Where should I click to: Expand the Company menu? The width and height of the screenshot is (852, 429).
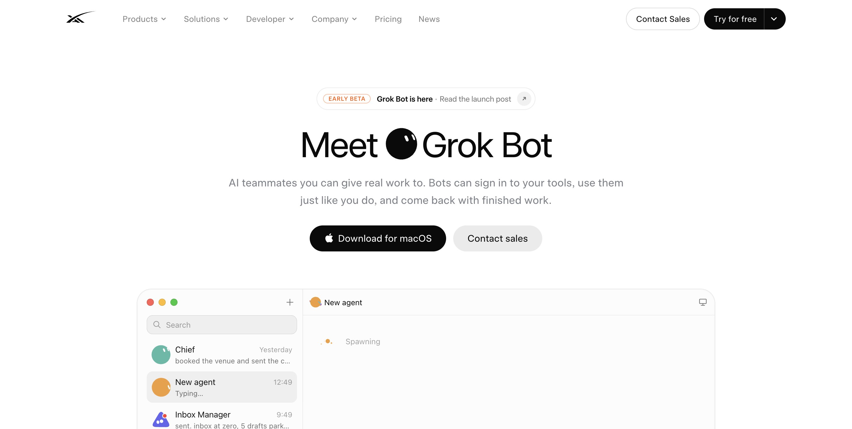pos(334,19)
